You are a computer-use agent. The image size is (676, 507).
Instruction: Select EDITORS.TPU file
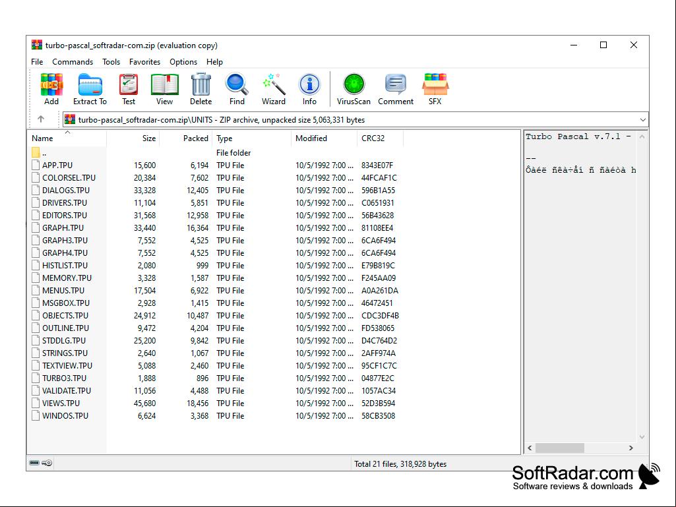pyautogui.click(x=64, y=215)
